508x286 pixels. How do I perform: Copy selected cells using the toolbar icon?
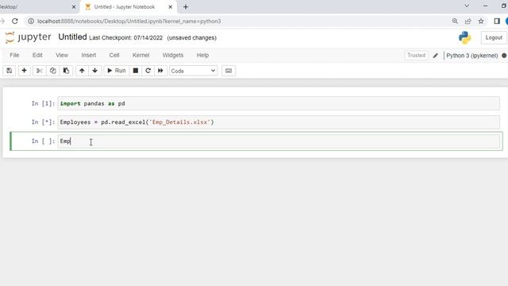point(52,71)
